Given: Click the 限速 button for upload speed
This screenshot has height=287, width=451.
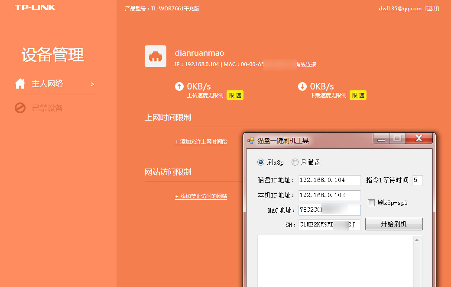Looking at the screenshot, I should [235, 95].
